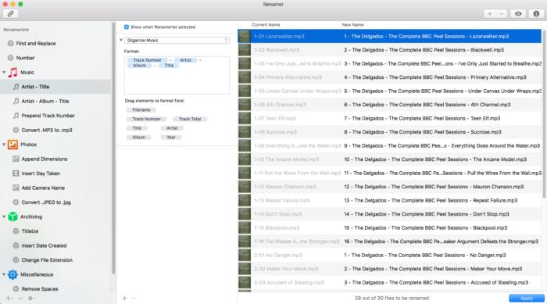The height and width of the screenshot is (304, 547).
Task: Click gear icon beside Change File Extension
Action: point(16,259)
